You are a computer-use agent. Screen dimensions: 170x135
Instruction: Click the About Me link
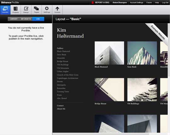pos(61,109)
